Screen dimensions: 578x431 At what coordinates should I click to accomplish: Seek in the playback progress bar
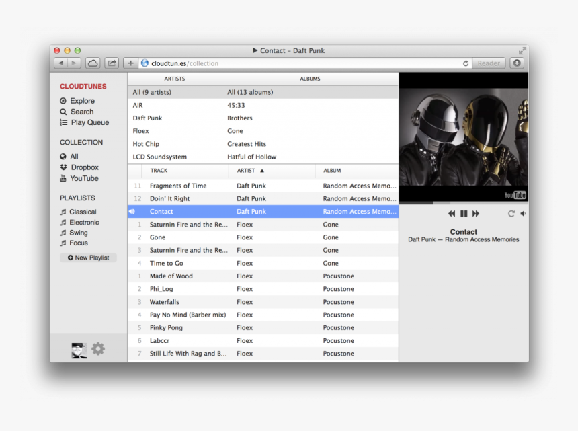(464, 203)
